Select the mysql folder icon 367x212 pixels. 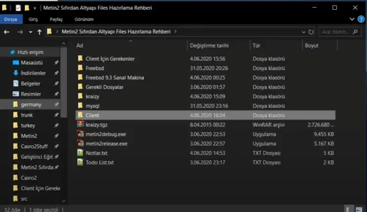(x=80, y=106)
